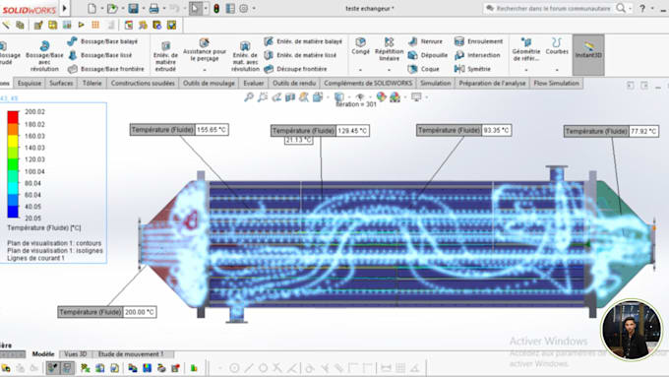Switch to the Flow Simulation tab
The height and width of the screenshot is (377, 669).
point(557,84)
